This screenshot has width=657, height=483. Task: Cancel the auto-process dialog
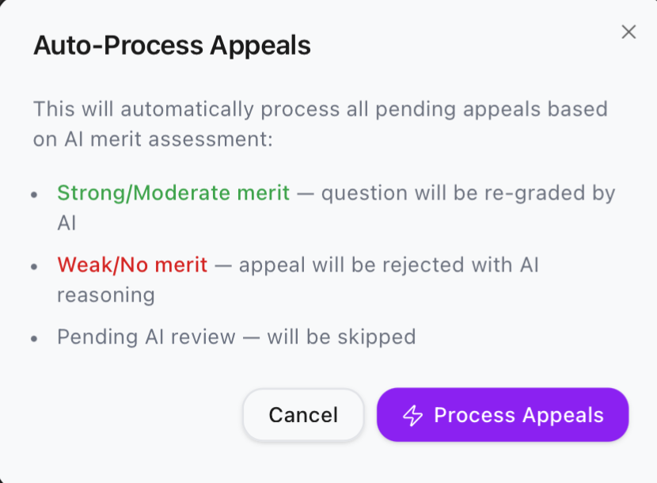click(x=303, y=415)
